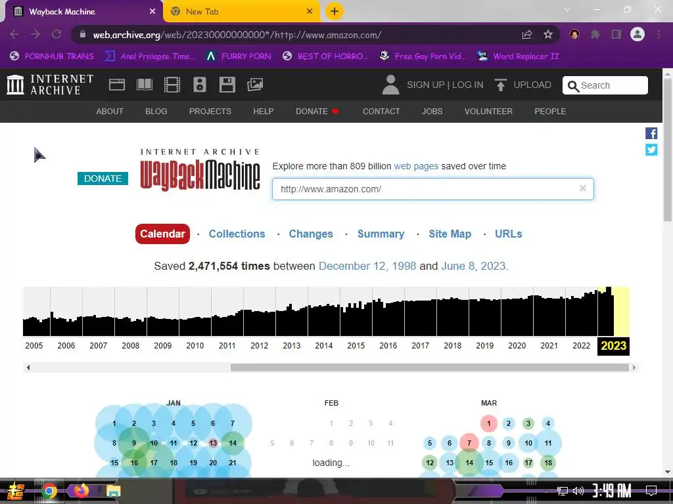Open the June 8, 2023 capture link
The width and height of the screenshot is (673, 504).
coord(473,266)
